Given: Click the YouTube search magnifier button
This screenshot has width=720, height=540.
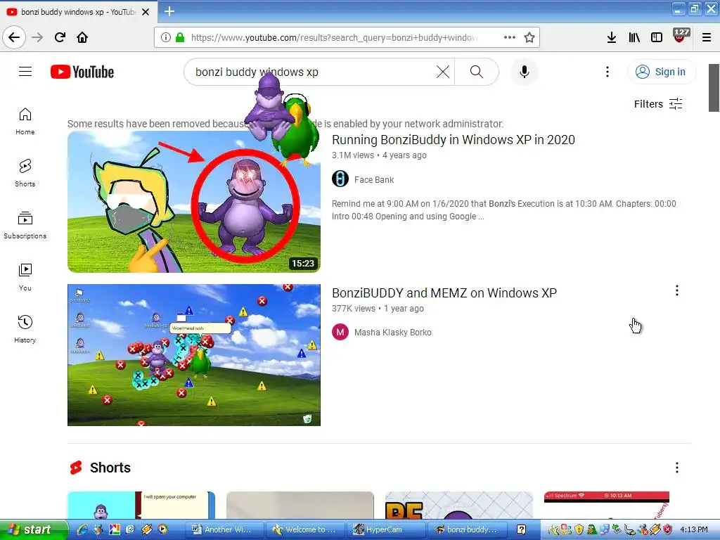Looking at the screenshot, I should 477,72.
